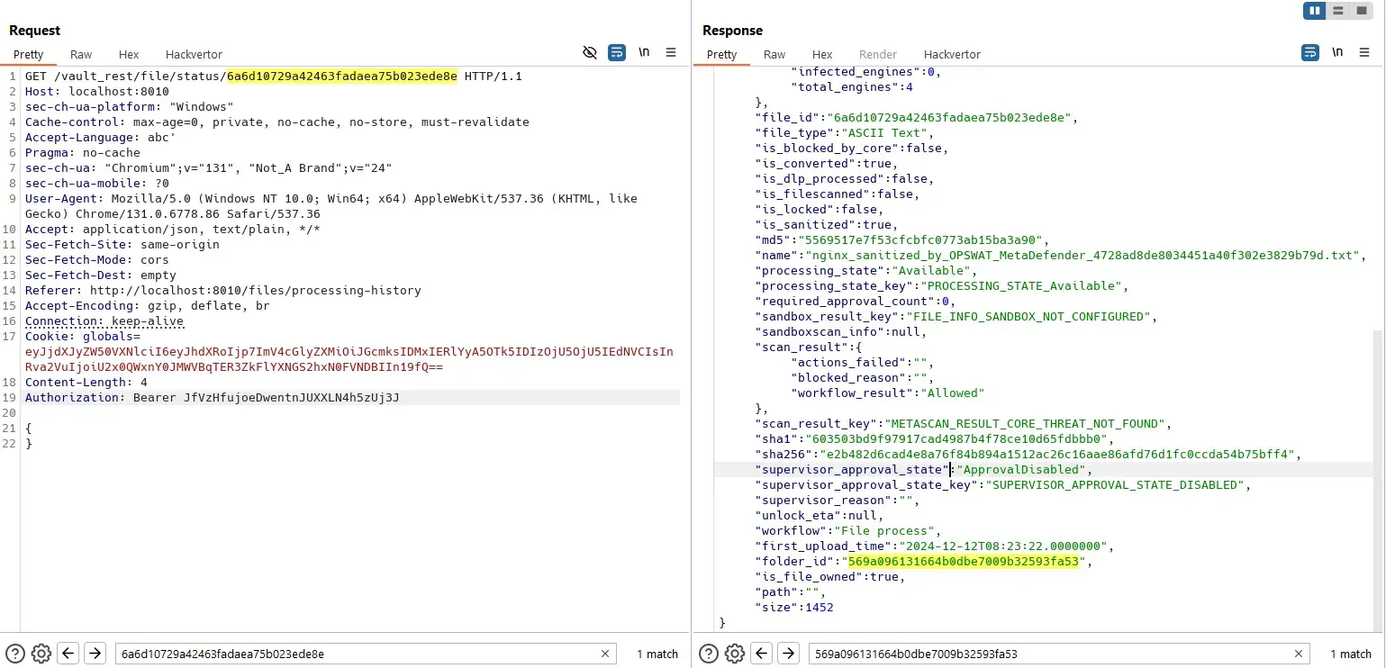1386x668 pixels.
Task: Click the Cookie: globals= line
Action: (82, 337)
